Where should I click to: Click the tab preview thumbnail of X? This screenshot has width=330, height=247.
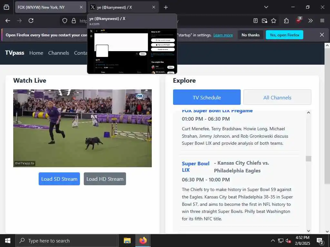pyautogui.click(x=132, y=51)
